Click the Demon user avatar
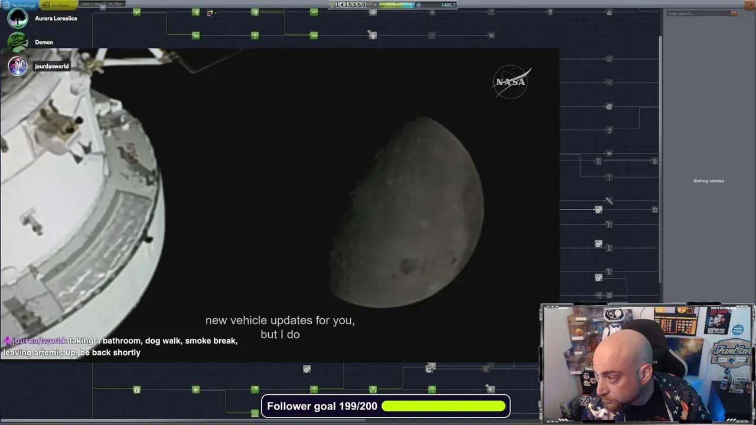Screen dimensions: 756x425 pos(18,42)
